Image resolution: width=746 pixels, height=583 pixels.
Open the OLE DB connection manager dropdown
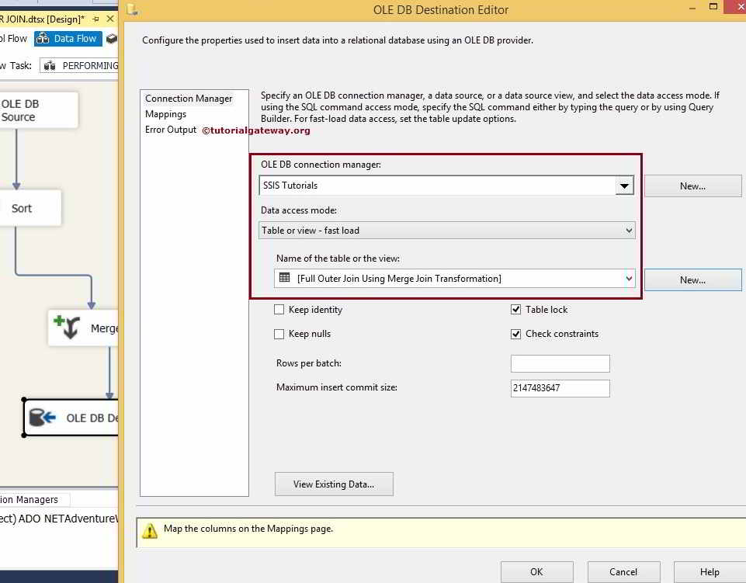624,186
